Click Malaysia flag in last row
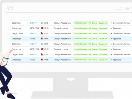 (x=42, y=60)
